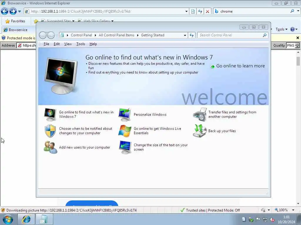Screen dimensions: 301x225
Task: Click the IE page vertical scrollbar thumb
Action: (x=298, y=61)
